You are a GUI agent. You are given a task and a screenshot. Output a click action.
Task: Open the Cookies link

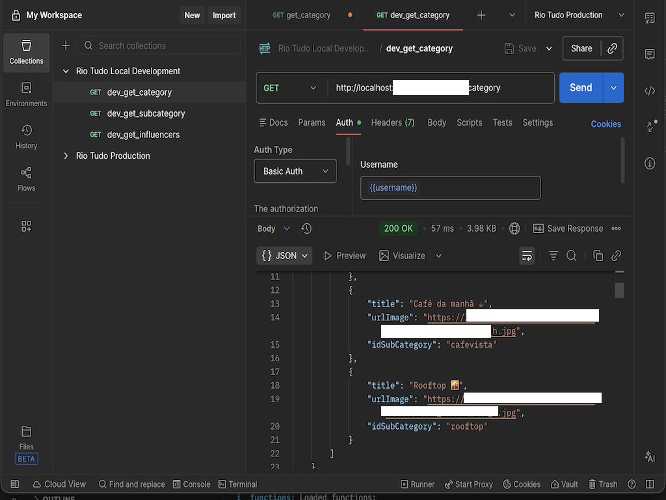click(x=606, y=124)
